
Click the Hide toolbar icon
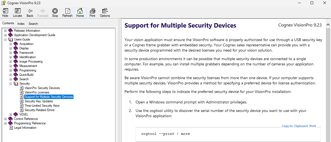[x=5, y=13]
